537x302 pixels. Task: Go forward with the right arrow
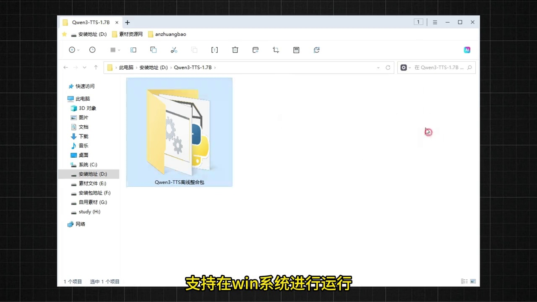coord(76,68)
